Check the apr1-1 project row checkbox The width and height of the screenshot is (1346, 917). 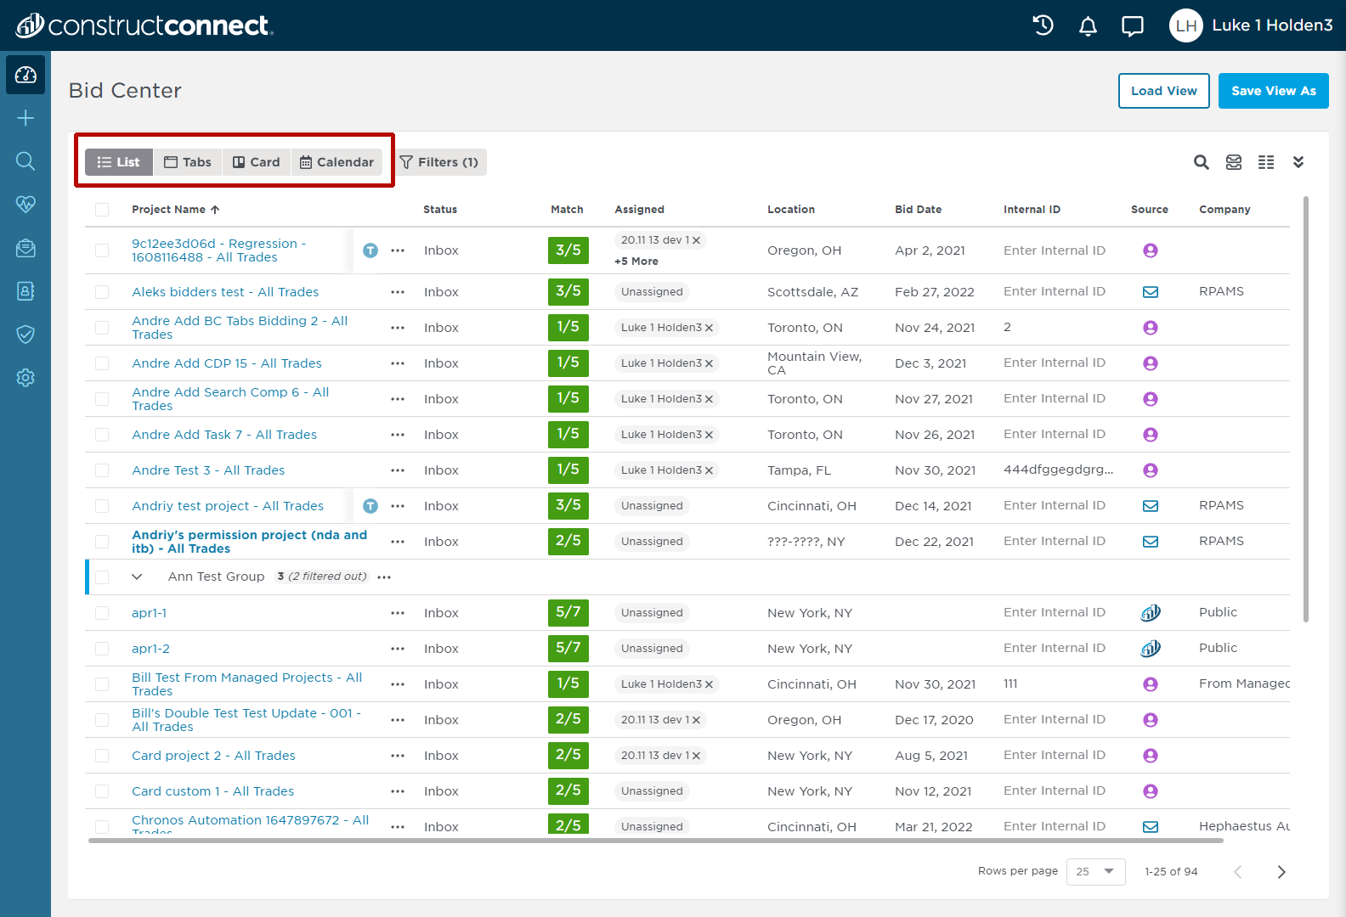click(102, 613)
